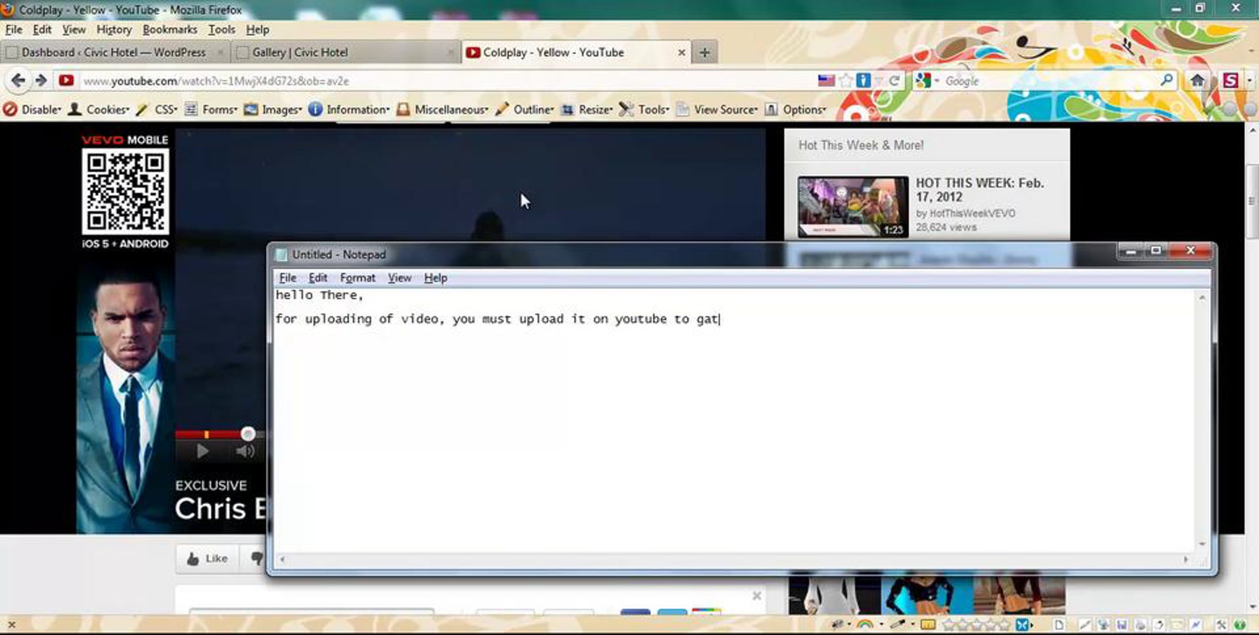Image resolution: width=1259 pixels, height=635 pixels.
Task: Switch to the Dashboard Civic Hotel WordPress tab
Action: click(x=114, y=52)
